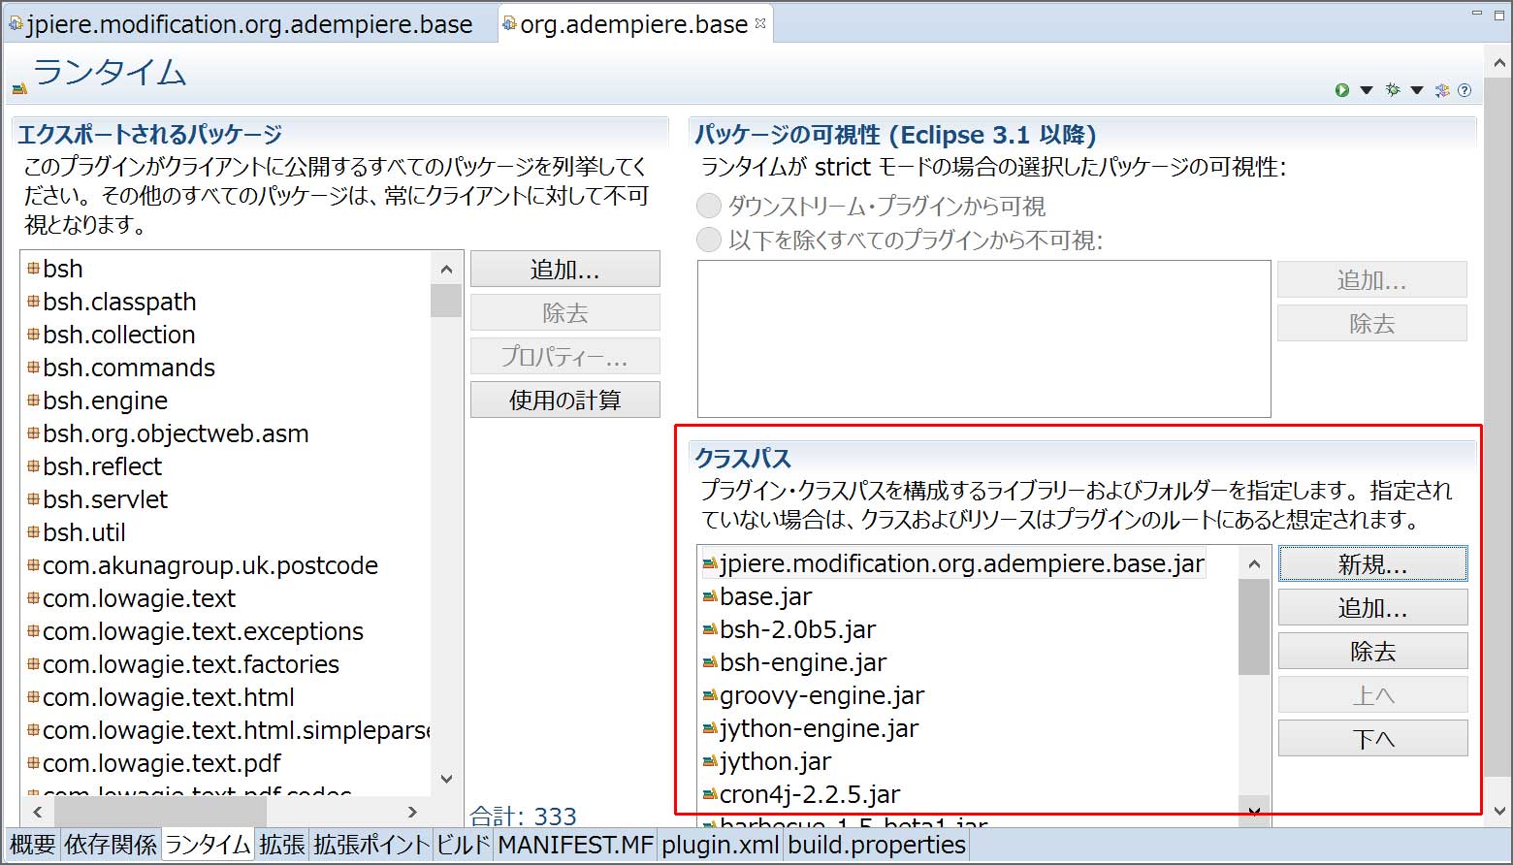Open the Debug dropdown arrow
Screen dimensions: 1513x865
click(1417, 90)
